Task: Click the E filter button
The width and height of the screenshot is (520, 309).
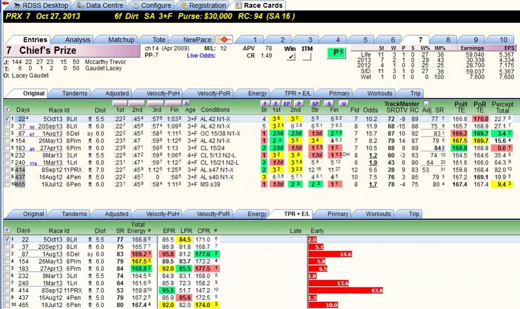Action: click(276, 103)
